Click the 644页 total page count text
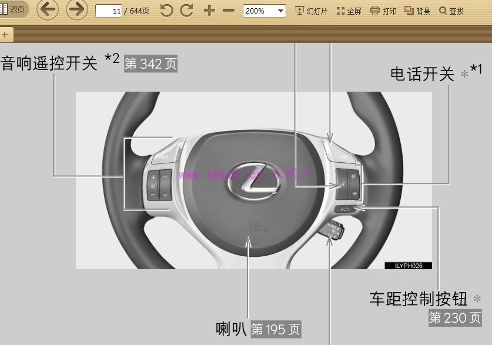Viewport: 492px width, 345px height. coord(139,11)
